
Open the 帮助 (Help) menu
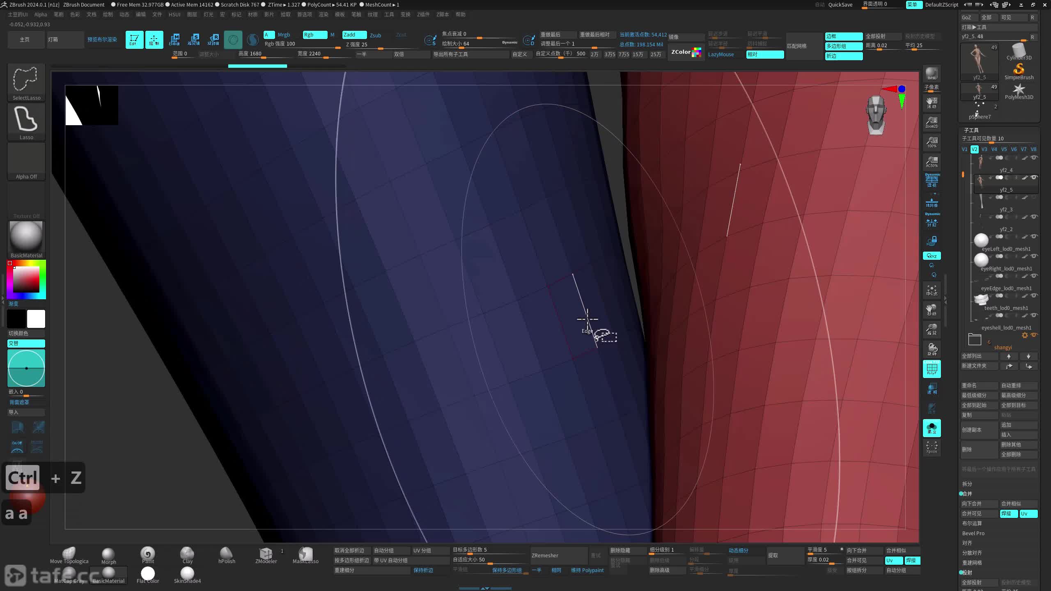461,14
